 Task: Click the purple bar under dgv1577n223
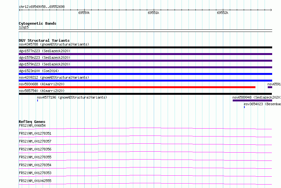click(x=145, y=54)
